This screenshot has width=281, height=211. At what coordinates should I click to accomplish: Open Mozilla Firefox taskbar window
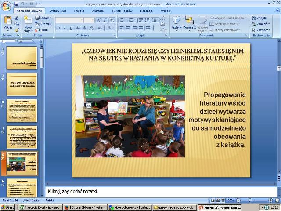(85, 207)
